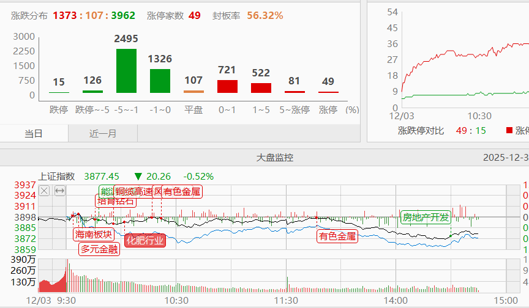Select the 当日 tab

click(x=34, y=133)
